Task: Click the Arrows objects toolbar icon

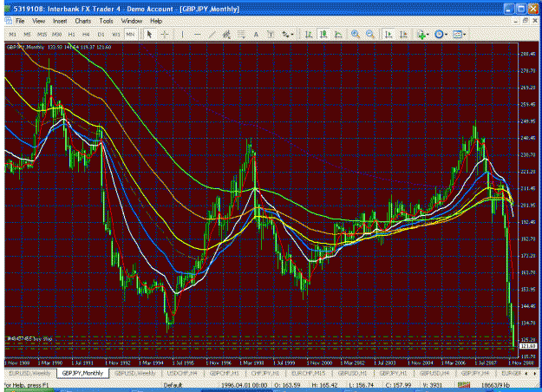Action: click(x=285, y=34)
